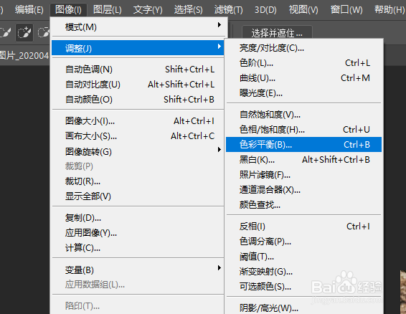Apply 反相(I) adjustment
This screenshot has height=314, width=406.
(303, 227)
